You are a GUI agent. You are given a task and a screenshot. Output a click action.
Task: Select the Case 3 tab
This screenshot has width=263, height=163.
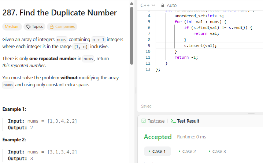(217, 151)
